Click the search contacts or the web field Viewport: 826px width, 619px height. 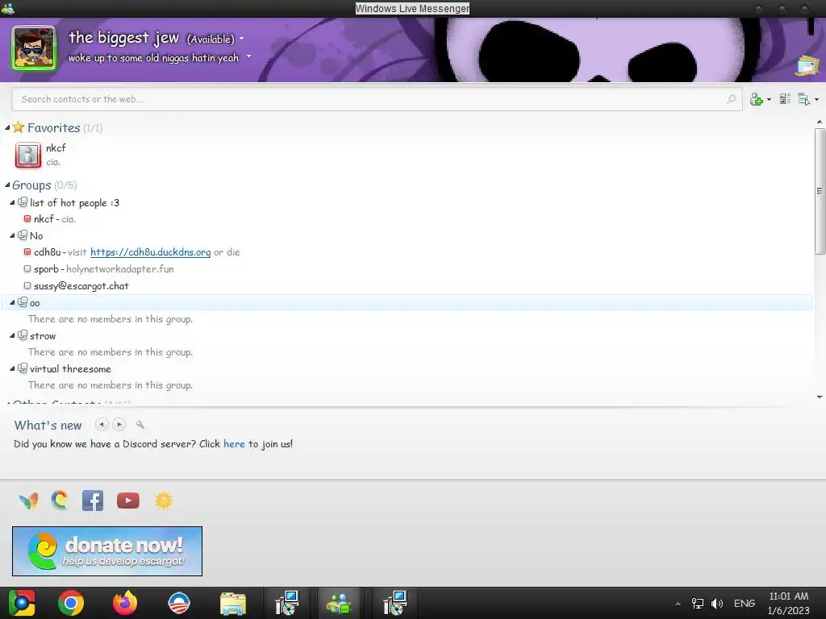coord(377,99)
